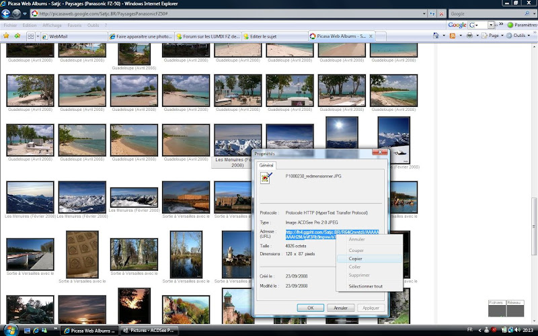The height and width of the screenshot is (336, 538).
Task: Click the printer icon
Action: tap(469, 36)
